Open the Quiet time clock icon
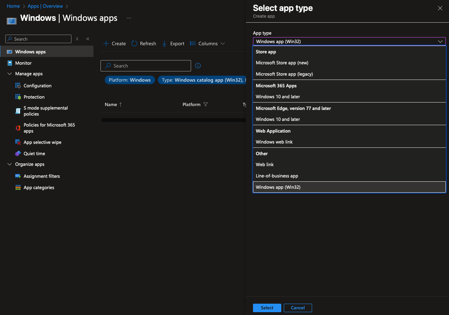This screenshot has height=315, width=449. (x=18, y=153)
